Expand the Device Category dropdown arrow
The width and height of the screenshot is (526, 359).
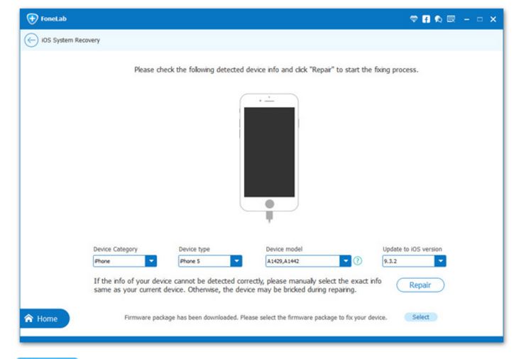tap(151, 261)
